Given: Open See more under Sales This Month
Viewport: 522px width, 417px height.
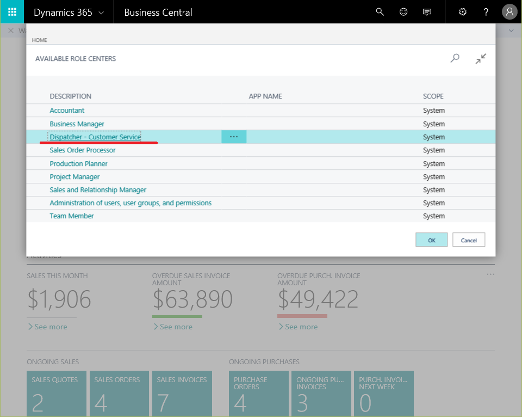Looking at the screenshot, I should click(x=48, y=327).
